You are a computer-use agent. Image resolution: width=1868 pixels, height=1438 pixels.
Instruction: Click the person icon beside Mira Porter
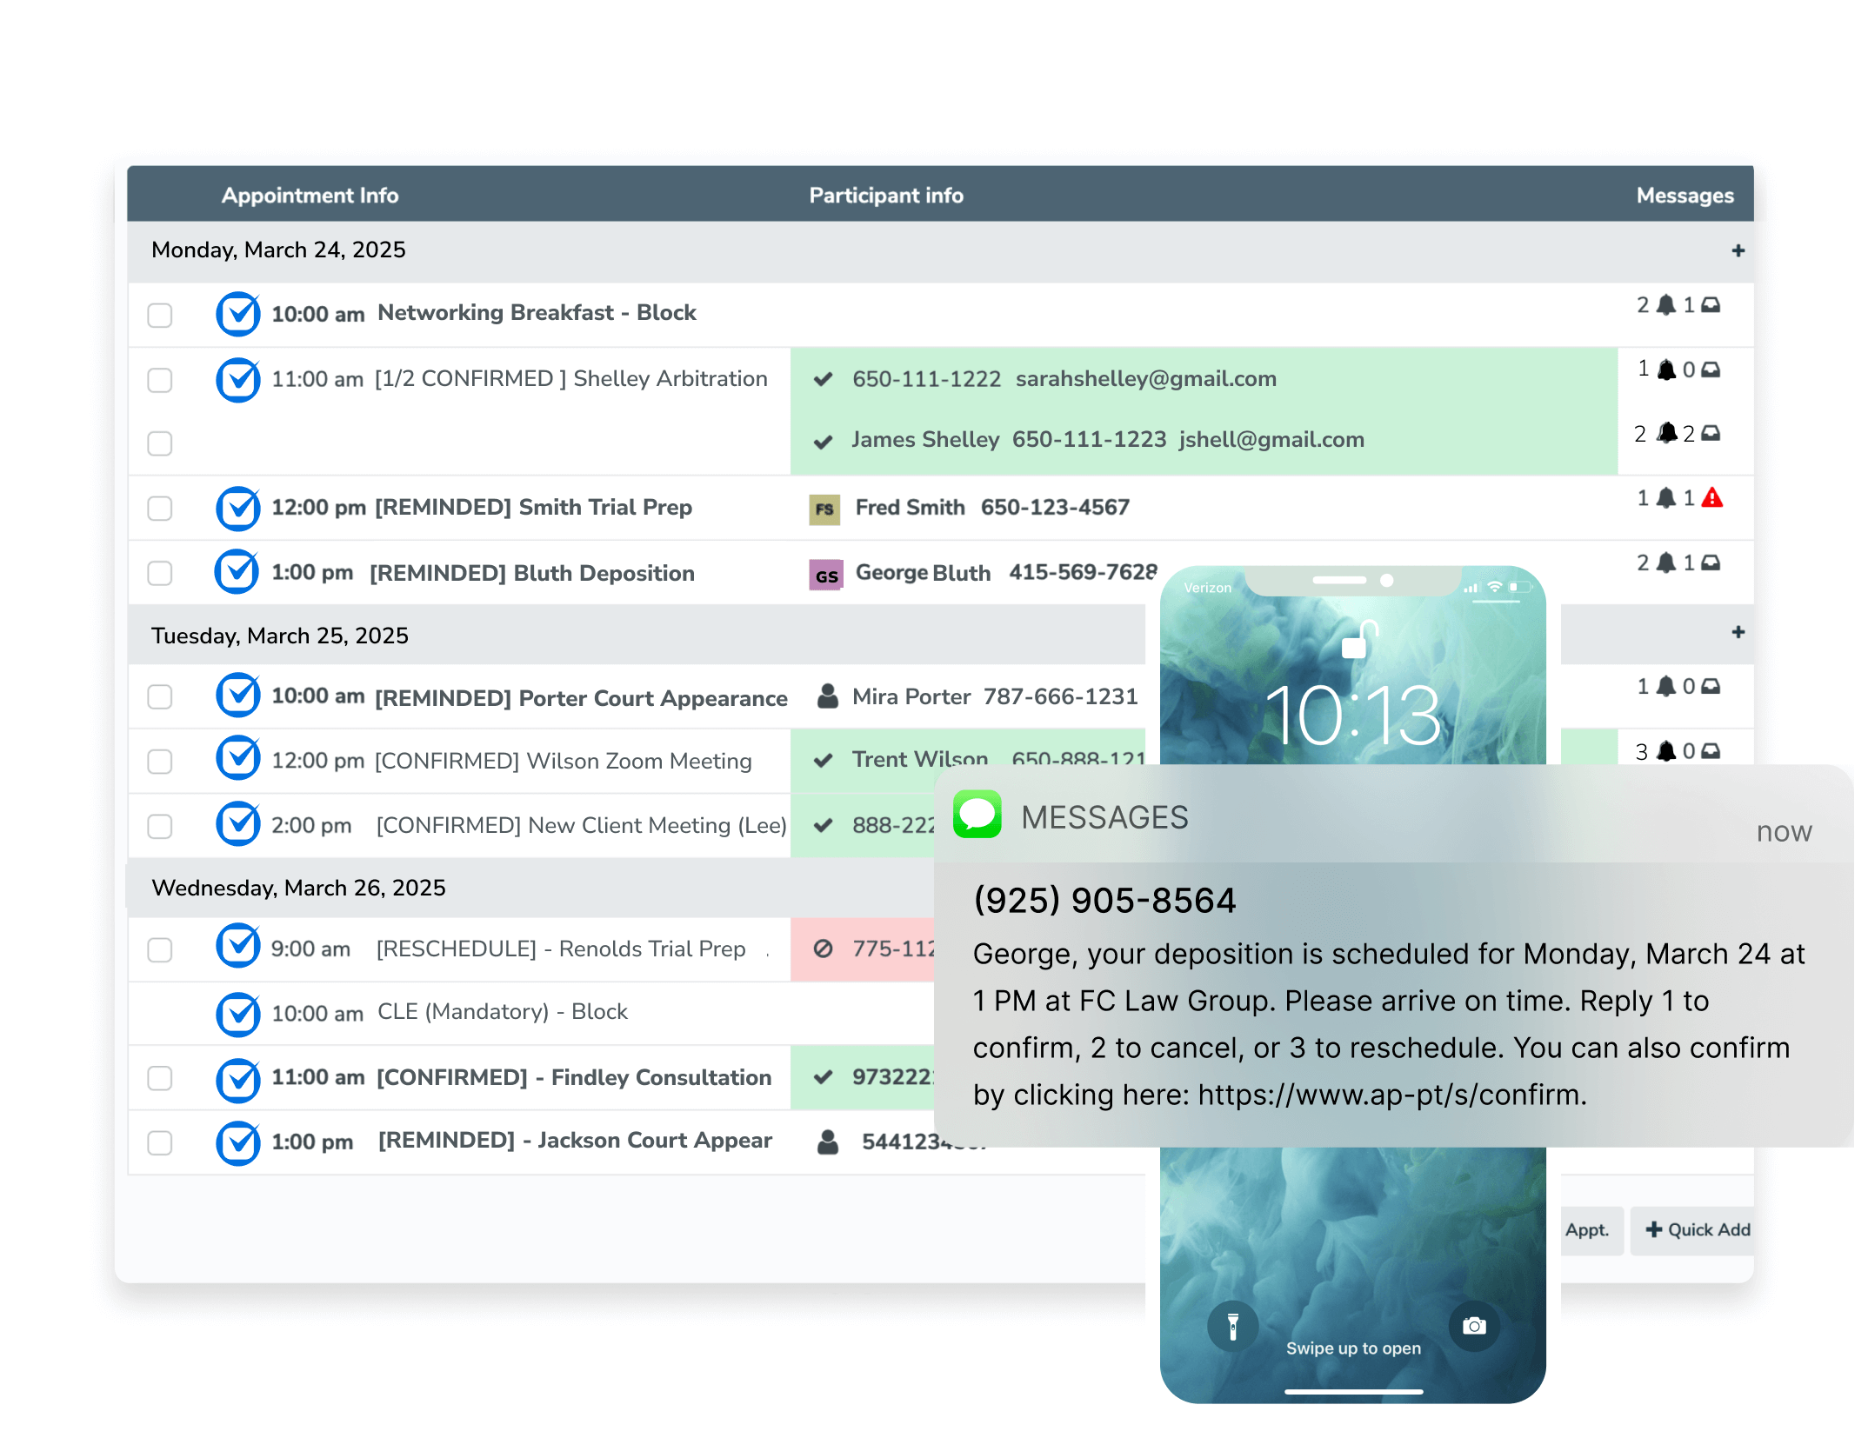click(828, 696)
